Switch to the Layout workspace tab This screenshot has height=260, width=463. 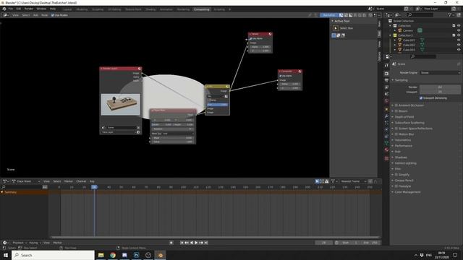pyautogui.click(x=67, y=9)
